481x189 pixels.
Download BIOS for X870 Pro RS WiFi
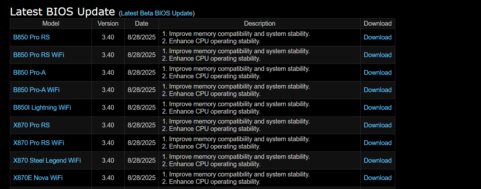(x=378, y=143)
